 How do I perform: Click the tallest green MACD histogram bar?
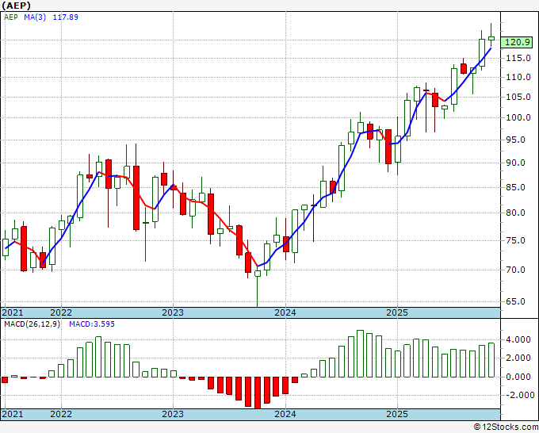(360, 354)
